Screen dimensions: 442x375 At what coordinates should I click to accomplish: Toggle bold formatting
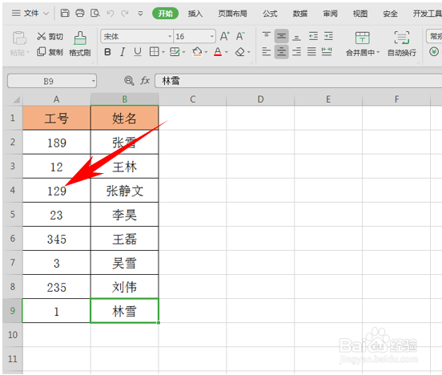pos(107,52)
